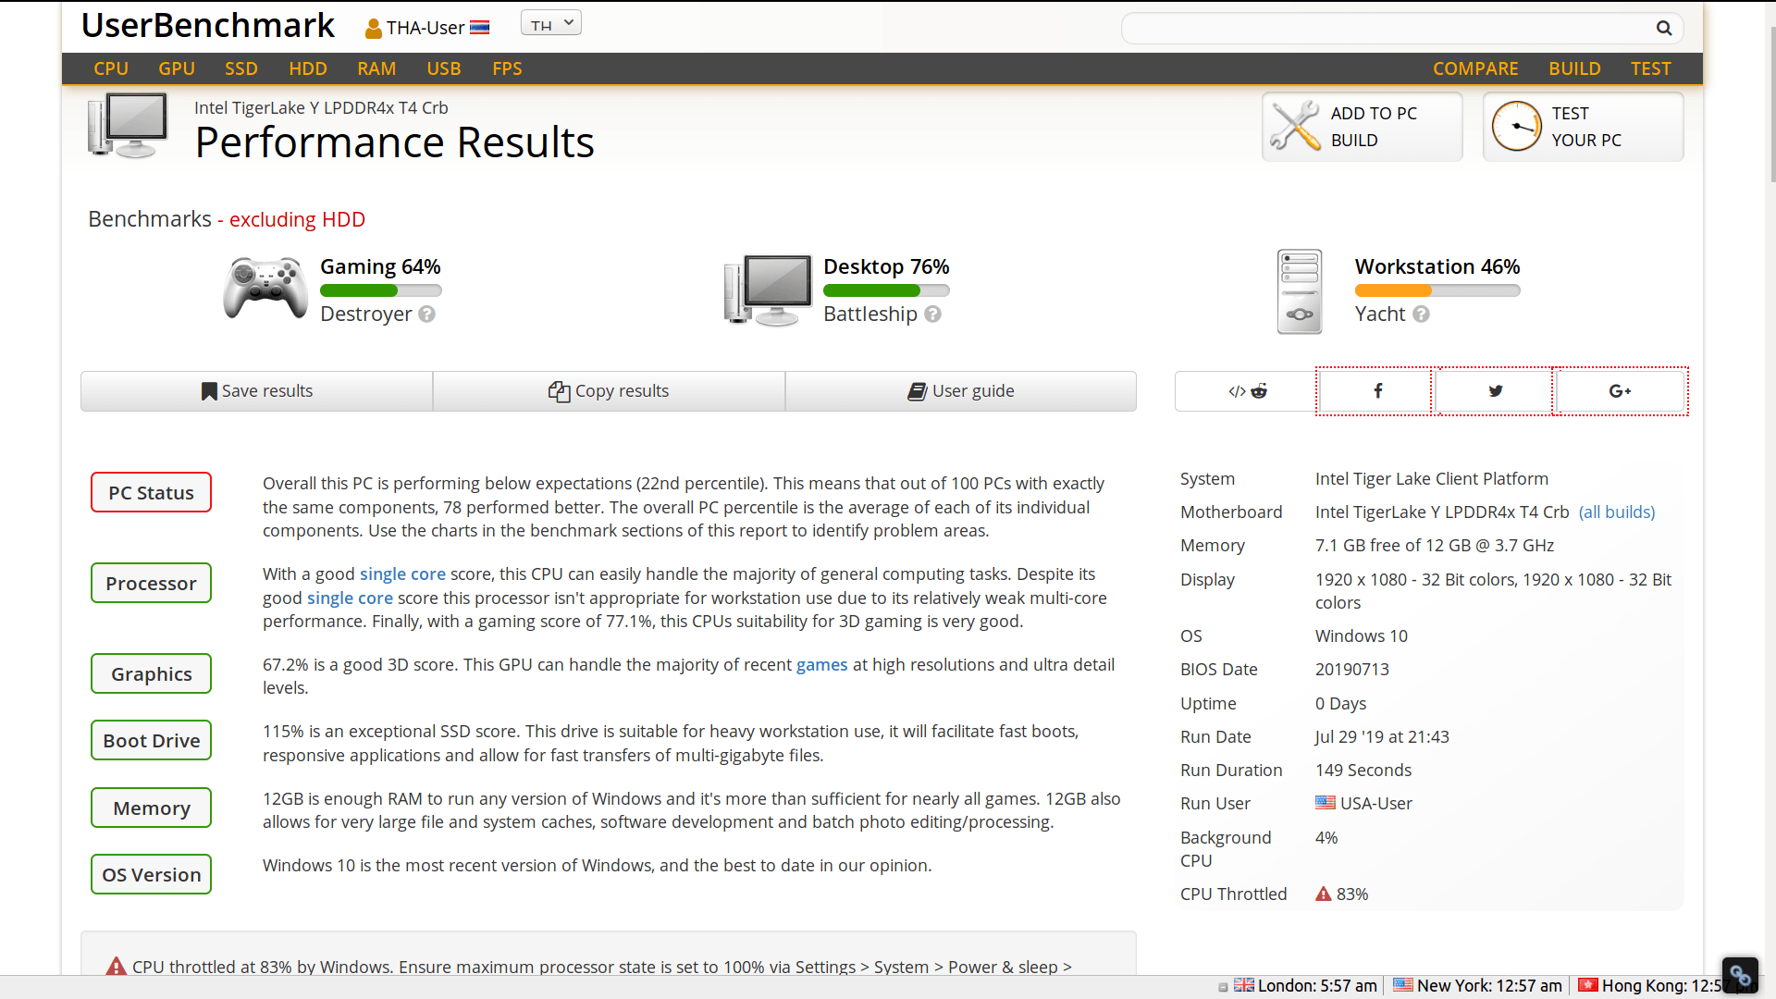The image size is (1776, 999).
Task: Jump to the Graphics section
Action: [x=151, y=673]
